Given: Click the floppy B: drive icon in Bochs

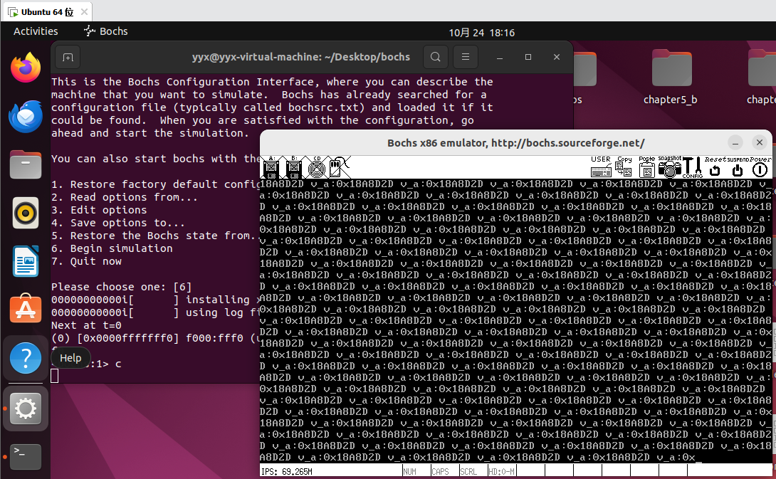Looking at the screenshot, I should coord(293,167).
